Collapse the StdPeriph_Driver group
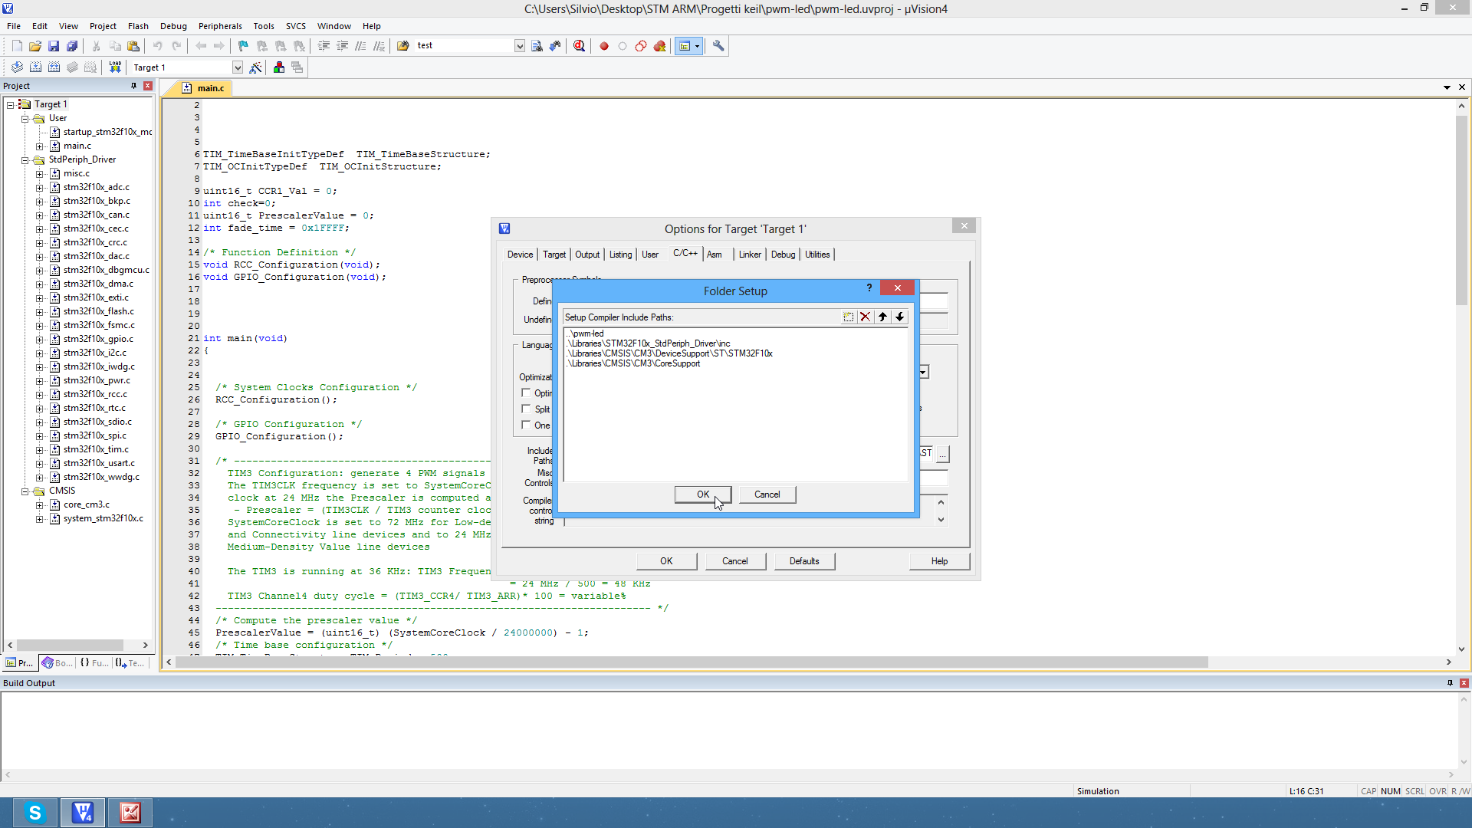Screen dimensions: 1472x828 coord(25,160)
